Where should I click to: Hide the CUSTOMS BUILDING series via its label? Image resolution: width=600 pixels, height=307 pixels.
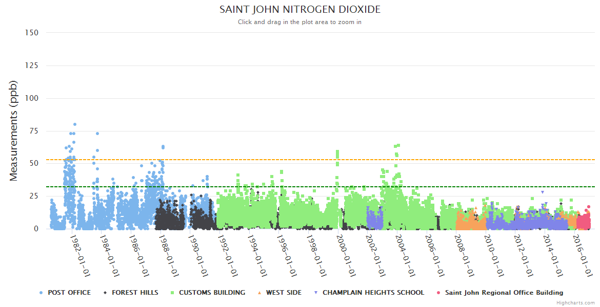[x=212, y=293]
